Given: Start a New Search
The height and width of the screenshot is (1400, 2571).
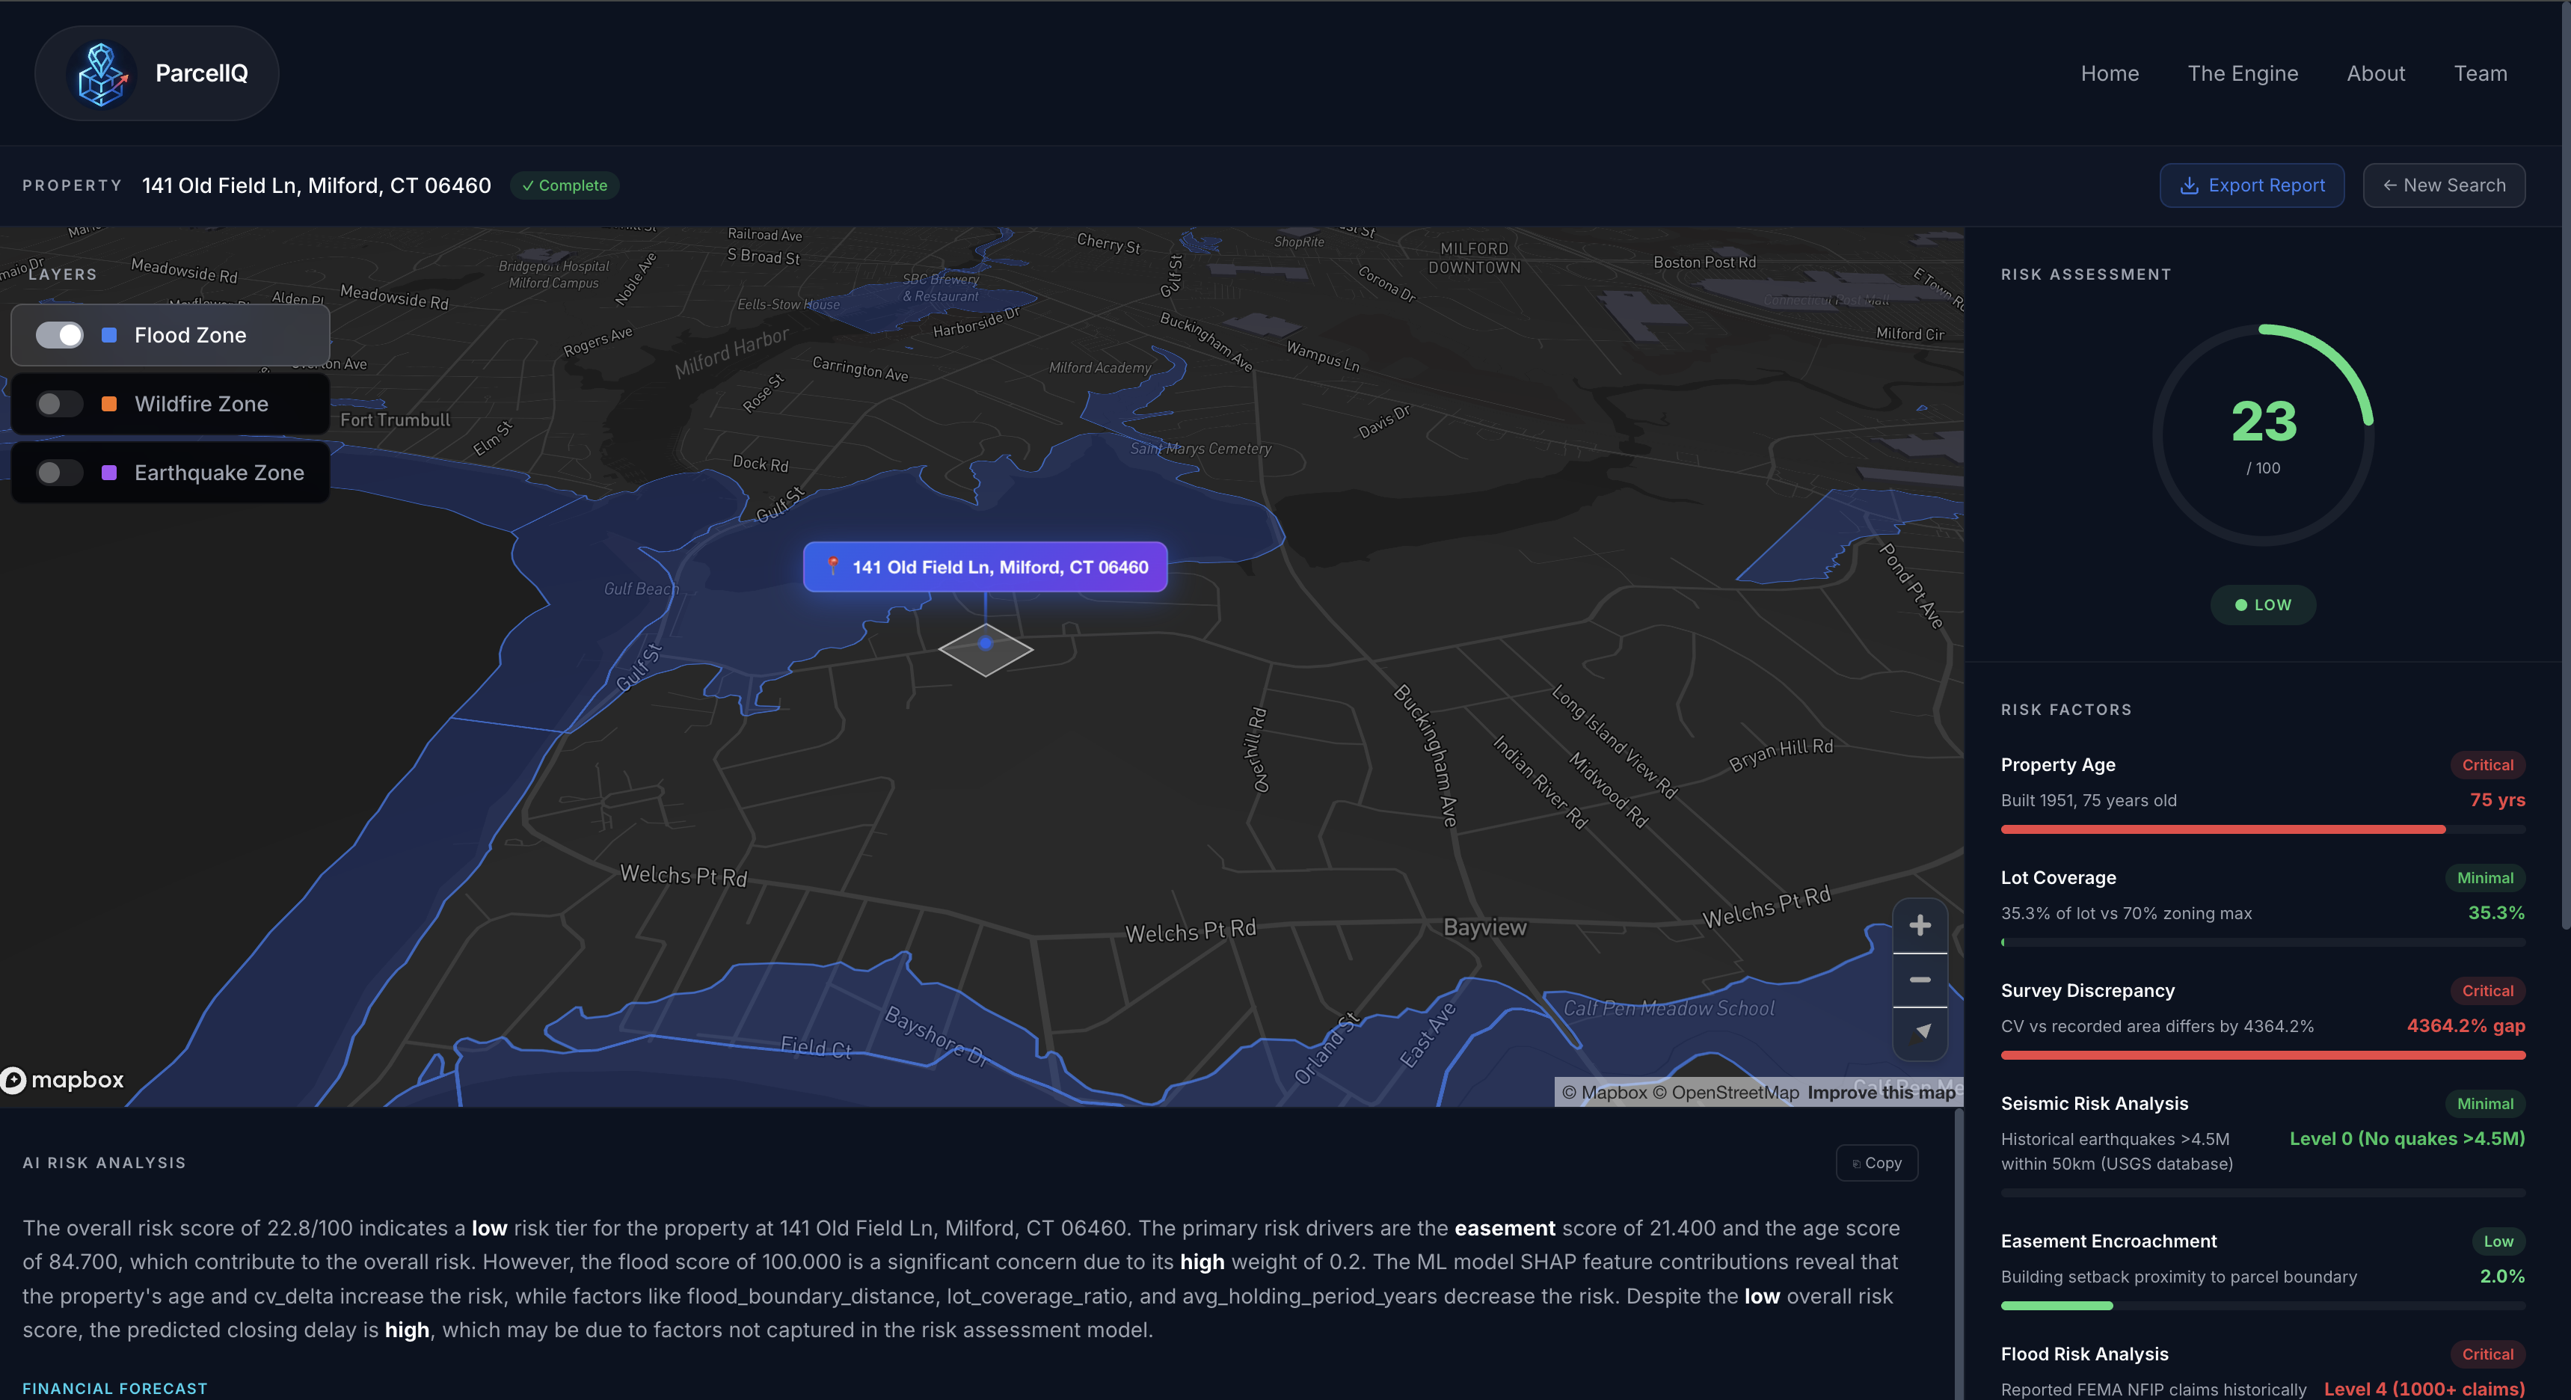Looking at the screenshot, I should [x=2443, y=185].
